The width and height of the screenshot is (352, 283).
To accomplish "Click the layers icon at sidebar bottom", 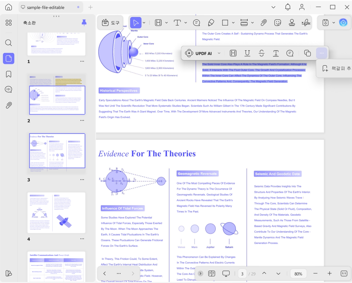I will [x=9, y=273].
